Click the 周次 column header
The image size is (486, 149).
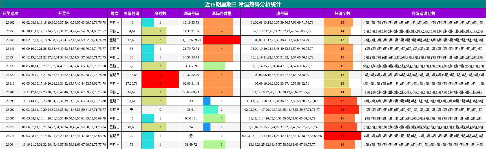point(114,13)
